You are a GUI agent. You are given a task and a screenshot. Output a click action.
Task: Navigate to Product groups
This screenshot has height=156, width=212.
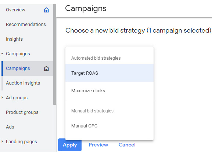pos(22,112)
